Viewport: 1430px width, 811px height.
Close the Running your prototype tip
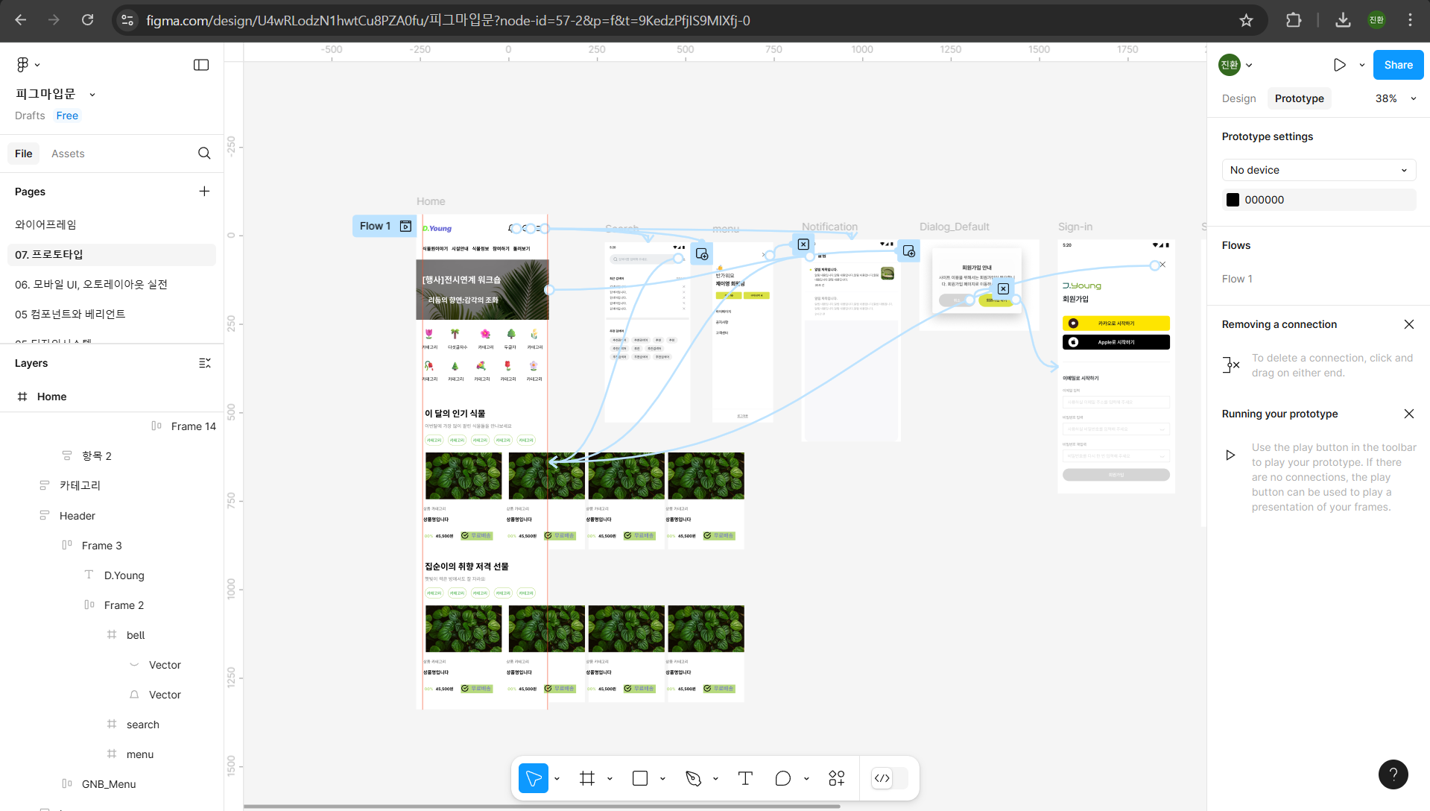1408,414
